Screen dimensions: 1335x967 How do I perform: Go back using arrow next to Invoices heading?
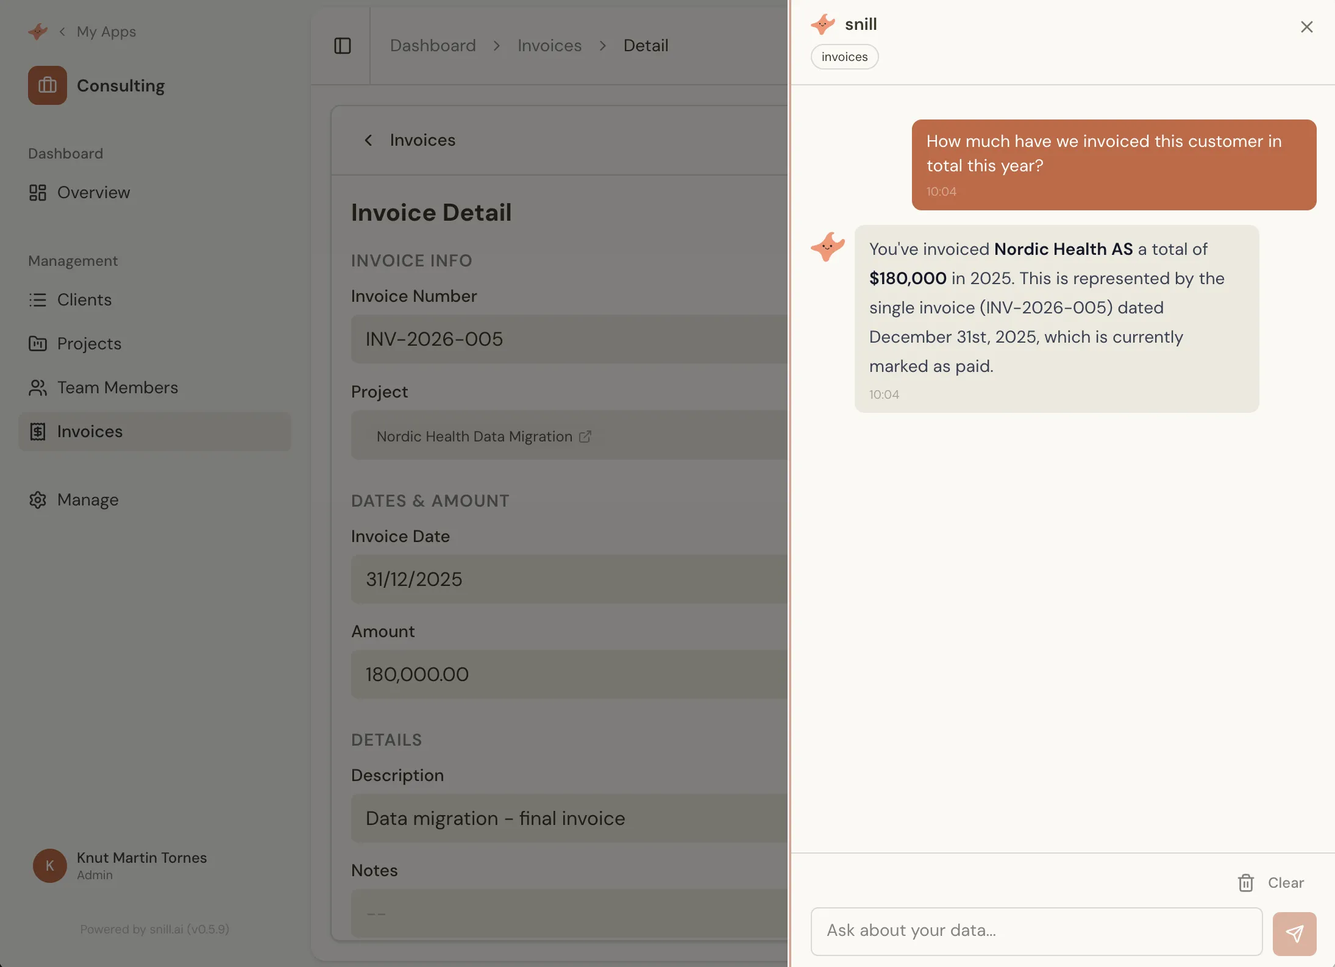coord(368,140)
